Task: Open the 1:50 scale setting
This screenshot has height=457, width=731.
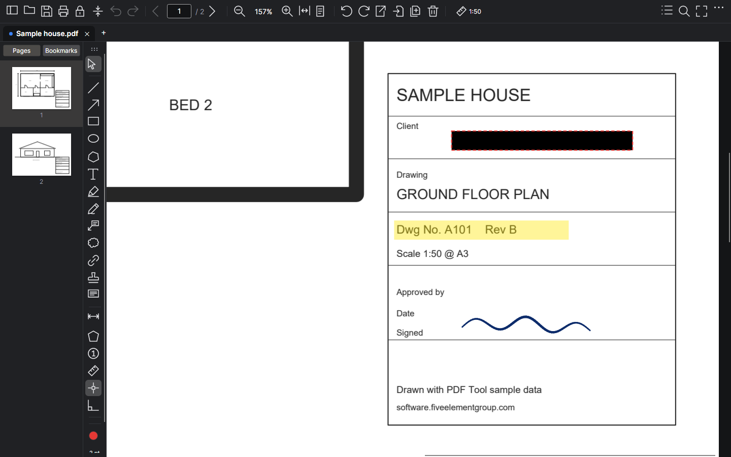Action: point(469,11)
